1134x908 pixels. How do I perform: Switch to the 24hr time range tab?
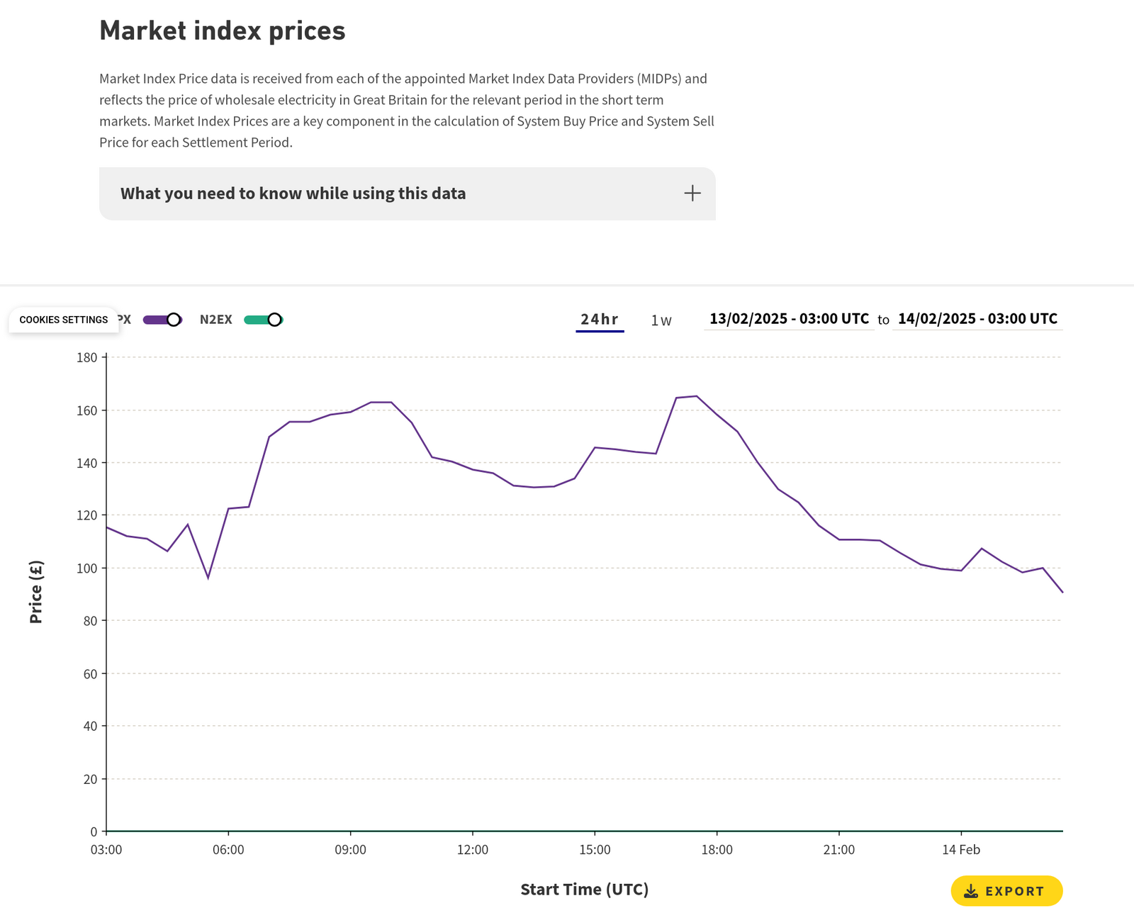(600, 320)
